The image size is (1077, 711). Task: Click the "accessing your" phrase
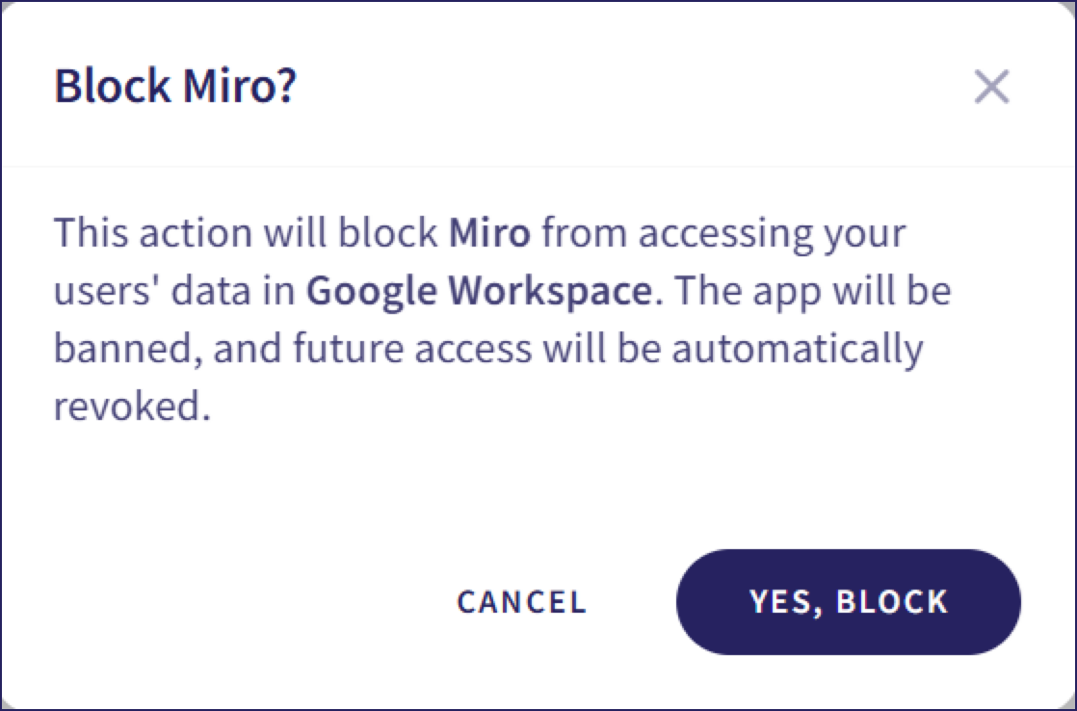(778, 233)
